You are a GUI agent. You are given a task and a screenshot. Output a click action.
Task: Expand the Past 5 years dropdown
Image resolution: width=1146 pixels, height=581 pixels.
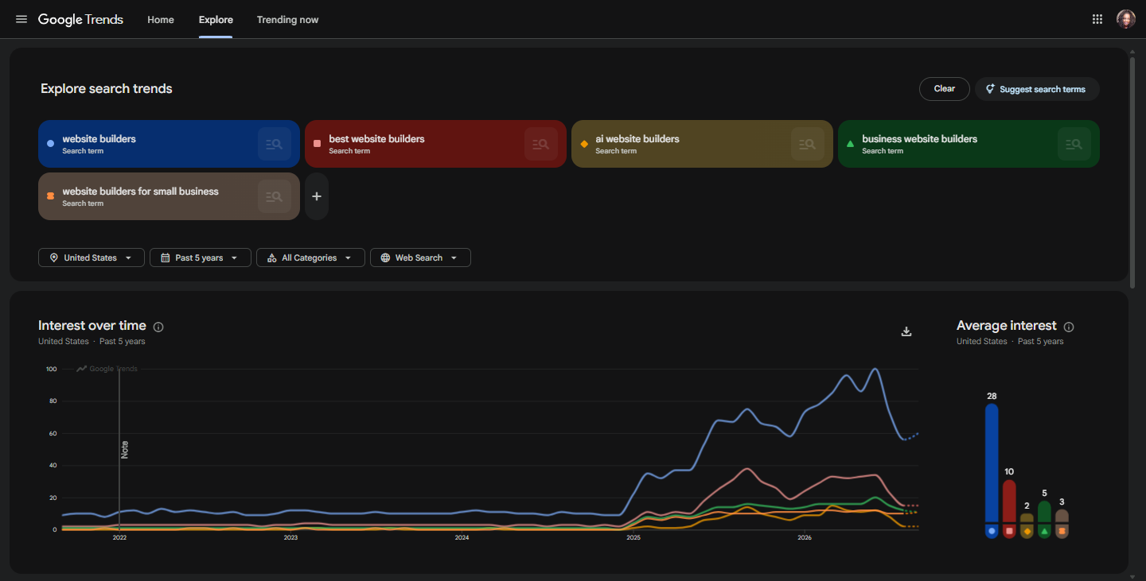[201, 258]
